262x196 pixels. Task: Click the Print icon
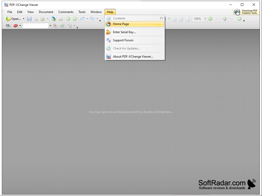coord(36,19)
